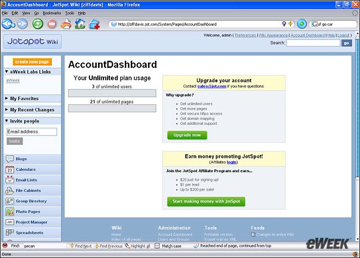The height and width of the screenshot is (258, 360).
Task: Click the browser URL address field
Action: point(199,24)
